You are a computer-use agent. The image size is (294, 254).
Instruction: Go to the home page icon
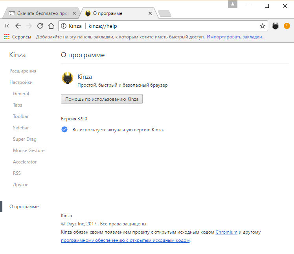[x=51, y=26]
